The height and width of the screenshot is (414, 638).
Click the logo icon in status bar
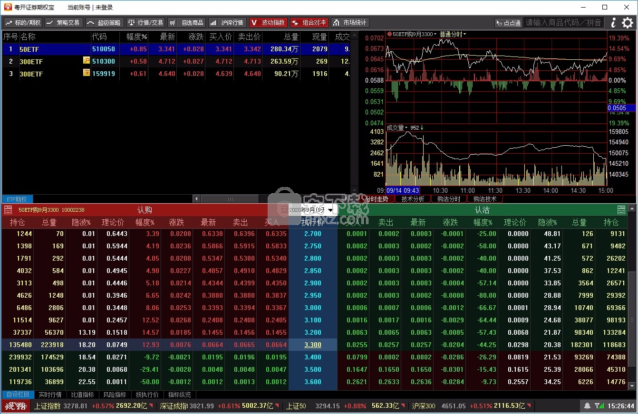[16, 406]
